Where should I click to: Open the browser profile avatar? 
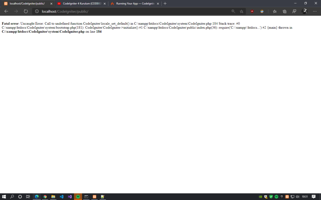point(305,11)
